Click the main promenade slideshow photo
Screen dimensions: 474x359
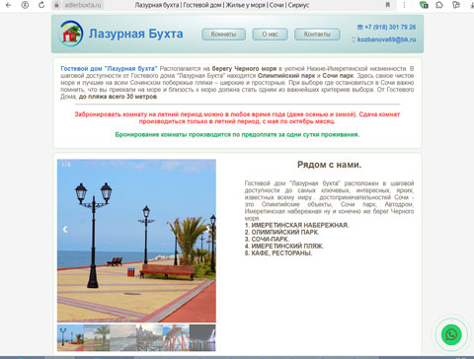[x=136, y=241]
